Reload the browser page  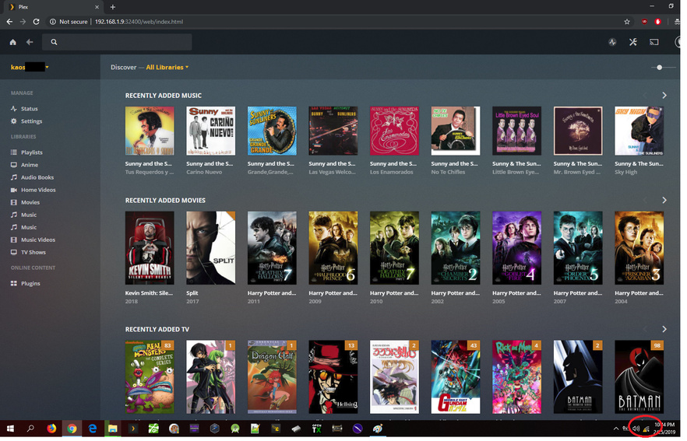37,22
